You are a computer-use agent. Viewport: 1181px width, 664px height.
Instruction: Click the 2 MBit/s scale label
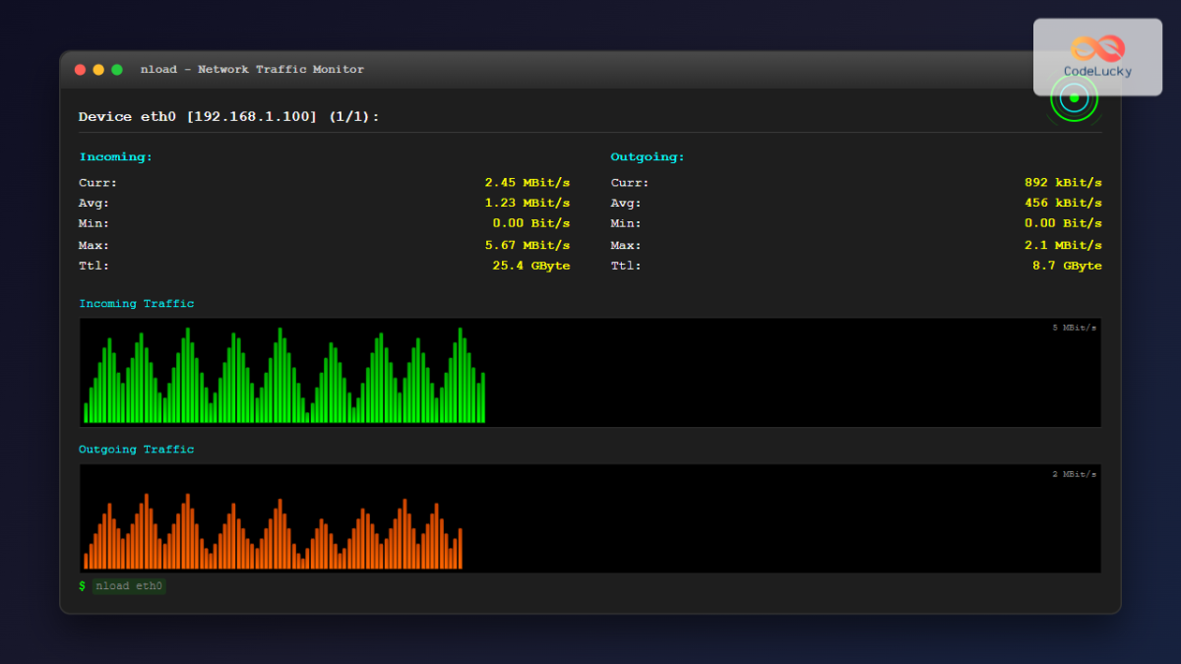pyautogui.click(x=1074, y=473)
